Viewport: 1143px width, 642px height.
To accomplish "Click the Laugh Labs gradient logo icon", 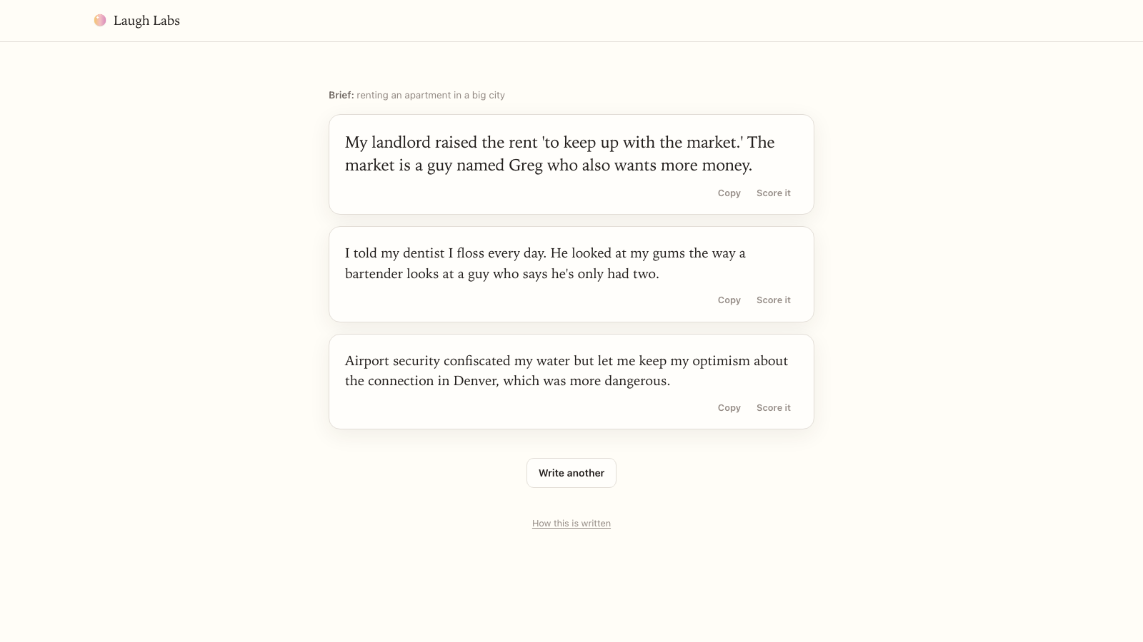I will [x=100, y=21].
